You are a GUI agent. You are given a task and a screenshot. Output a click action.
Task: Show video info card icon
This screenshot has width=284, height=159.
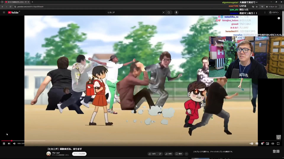pyautogui.click(x=279, y=18)
